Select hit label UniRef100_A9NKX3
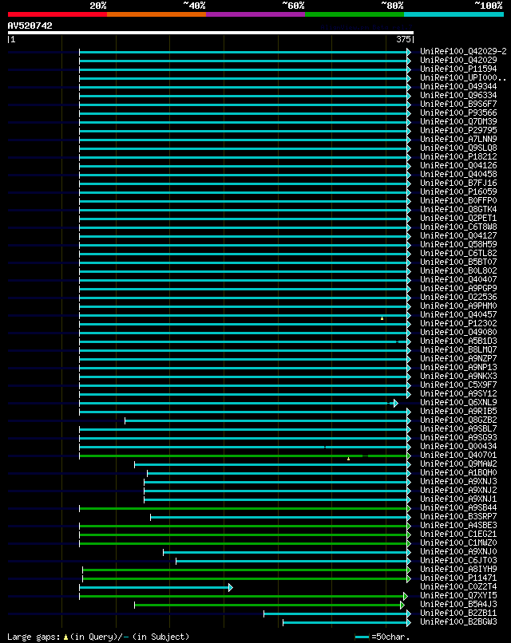 pos(458,376)
